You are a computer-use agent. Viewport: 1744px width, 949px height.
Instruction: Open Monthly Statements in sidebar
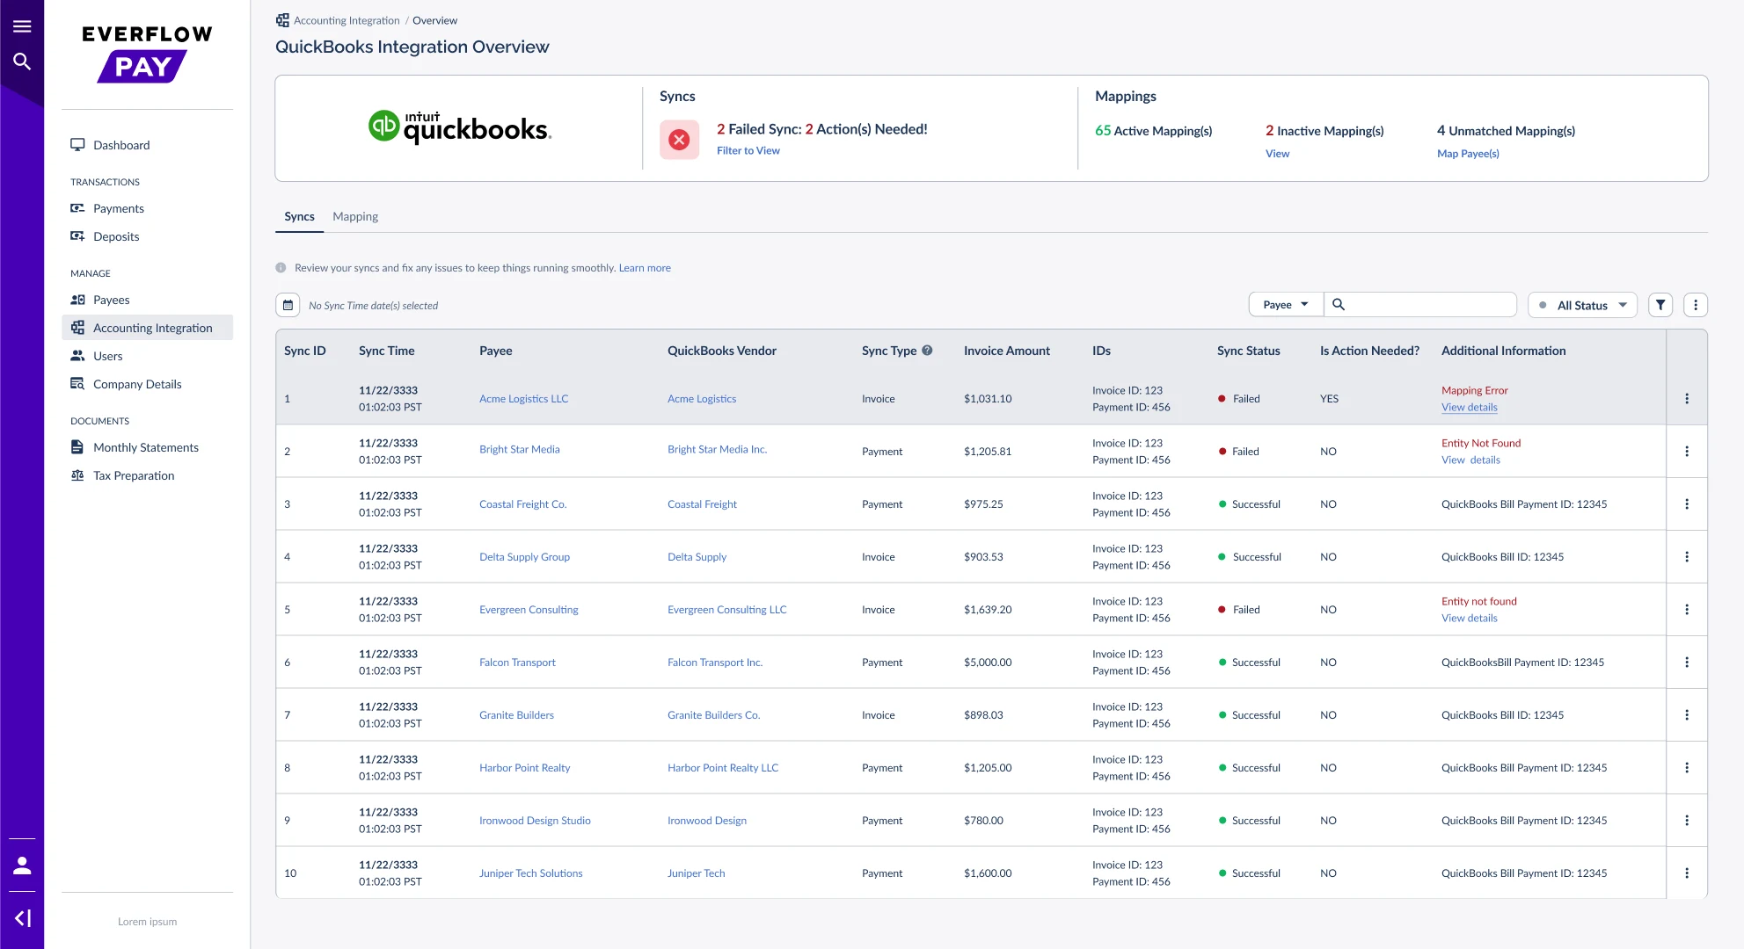[x=147, y=447]
